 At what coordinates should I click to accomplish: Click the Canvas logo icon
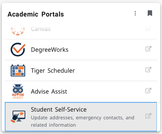(18, 30)
